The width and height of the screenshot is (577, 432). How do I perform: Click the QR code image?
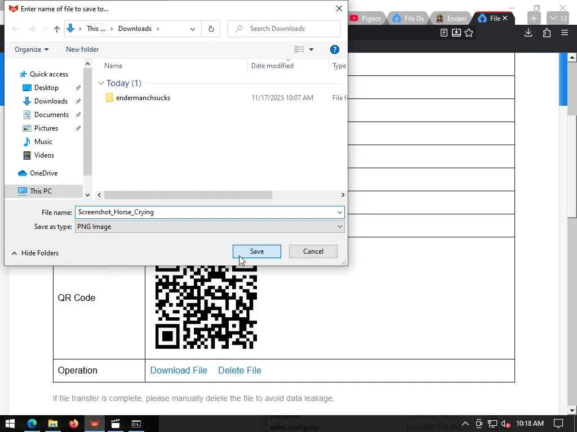pos(206,307)
